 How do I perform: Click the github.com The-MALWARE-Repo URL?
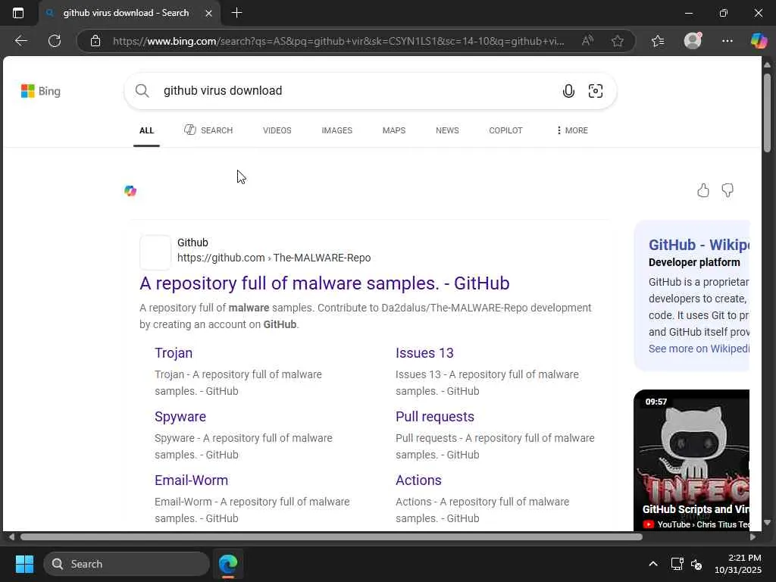pos(274,258)
